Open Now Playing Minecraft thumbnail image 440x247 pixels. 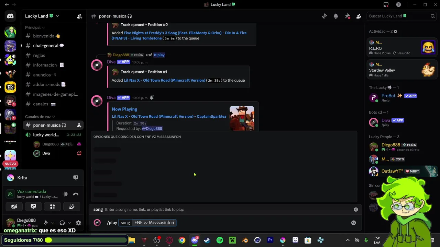pos(242,118)
